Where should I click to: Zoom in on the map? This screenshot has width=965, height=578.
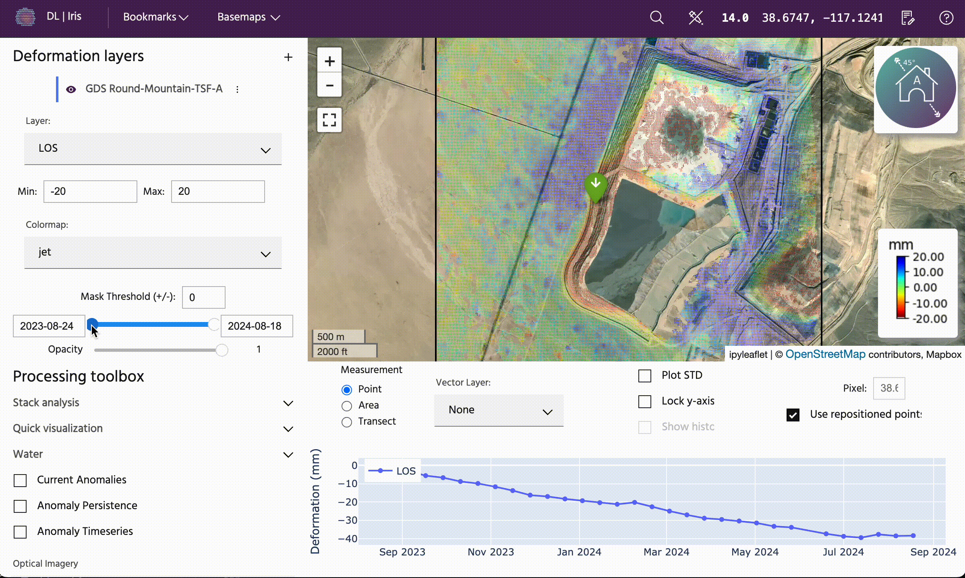point(329,61)
